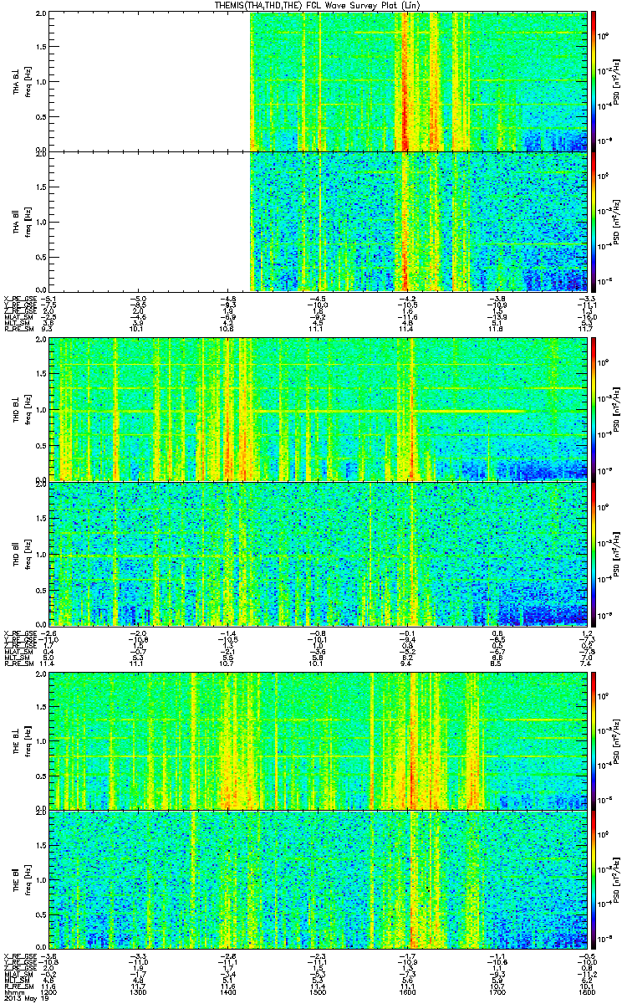Screen dimensions: 627x1004
Task: Click the 'THA Bll freq [Hz]' axis label
Action: coord(21,221)
